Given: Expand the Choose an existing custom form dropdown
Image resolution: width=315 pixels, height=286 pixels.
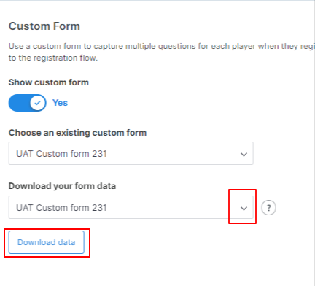Looking at the screenshot, I should (131, 153).
